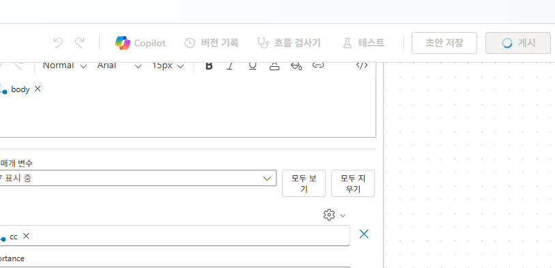Open Copilot from the toolbar
The width and height of the screenshot is (555, 268).
pos(141,43)
